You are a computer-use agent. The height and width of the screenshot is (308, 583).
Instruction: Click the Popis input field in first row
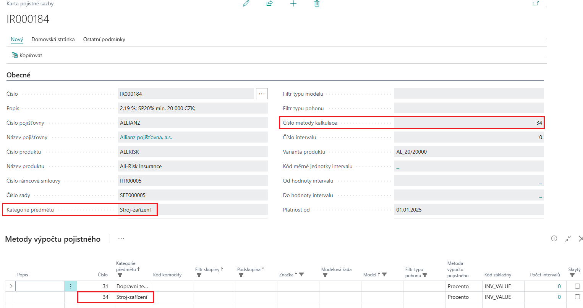coord(40,286)
